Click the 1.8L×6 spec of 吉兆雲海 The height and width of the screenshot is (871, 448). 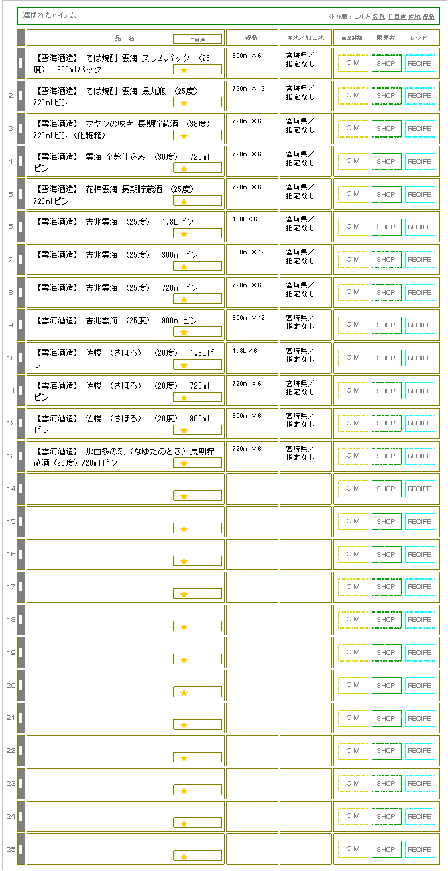tap(245, 219)
